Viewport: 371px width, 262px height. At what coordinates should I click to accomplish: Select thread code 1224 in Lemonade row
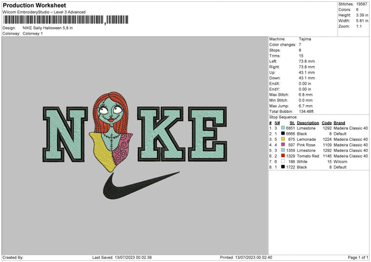327,139
